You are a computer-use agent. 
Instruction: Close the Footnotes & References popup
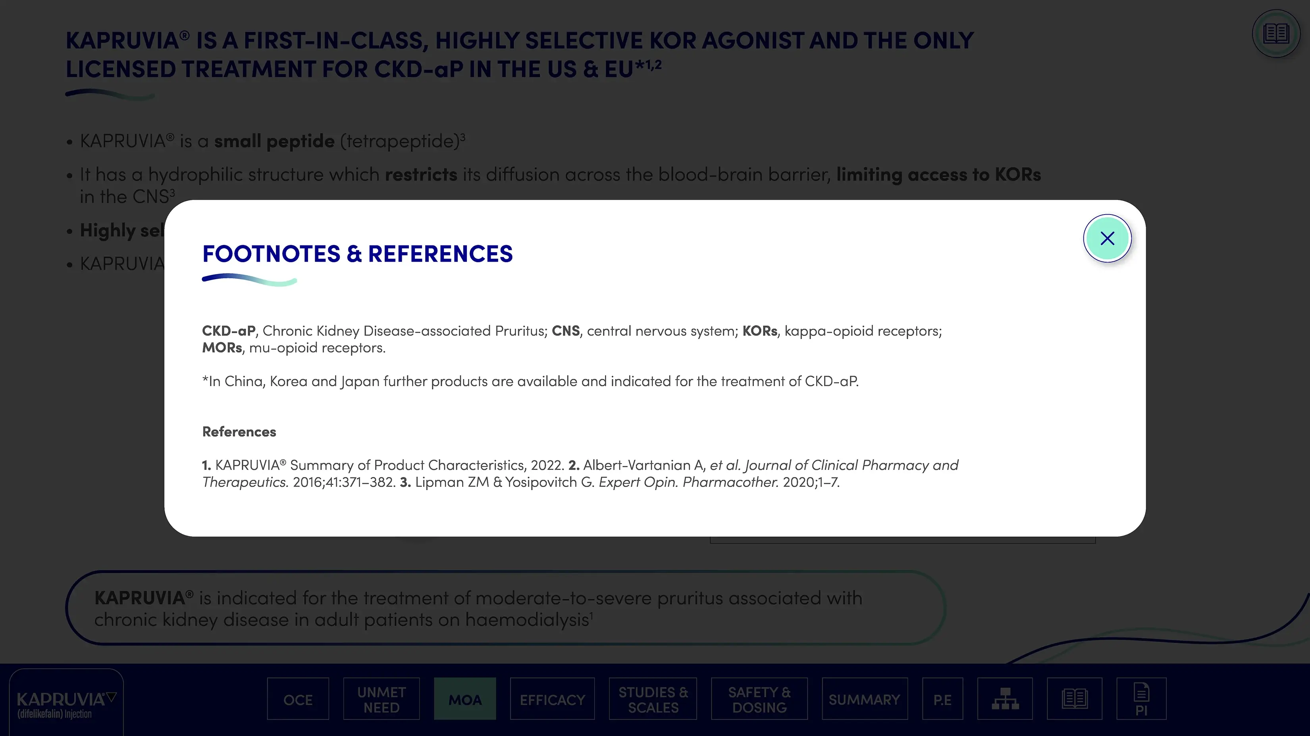tap(1107, 238)
